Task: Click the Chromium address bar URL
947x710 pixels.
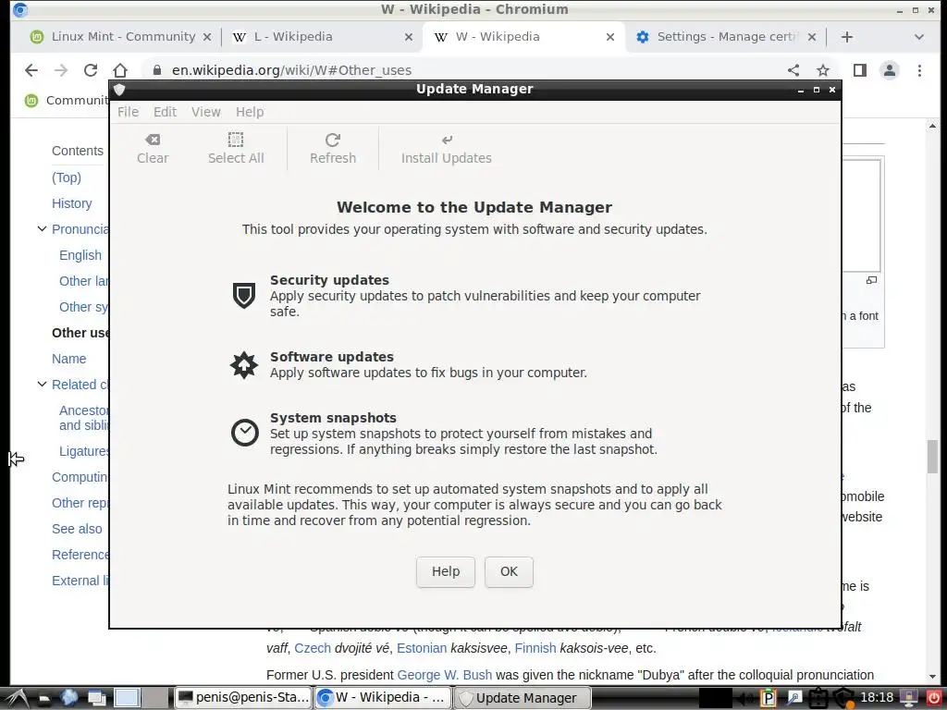Action: click(x=291, y=70)
